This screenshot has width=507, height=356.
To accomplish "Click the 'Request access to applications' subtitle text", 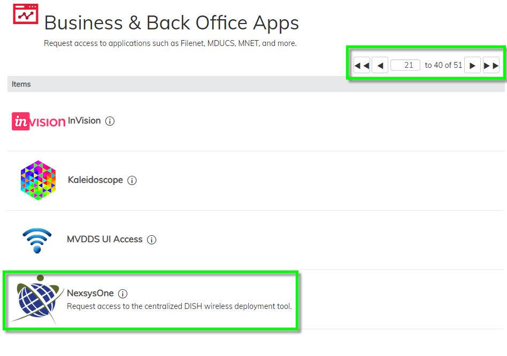I will pos(170,43).
